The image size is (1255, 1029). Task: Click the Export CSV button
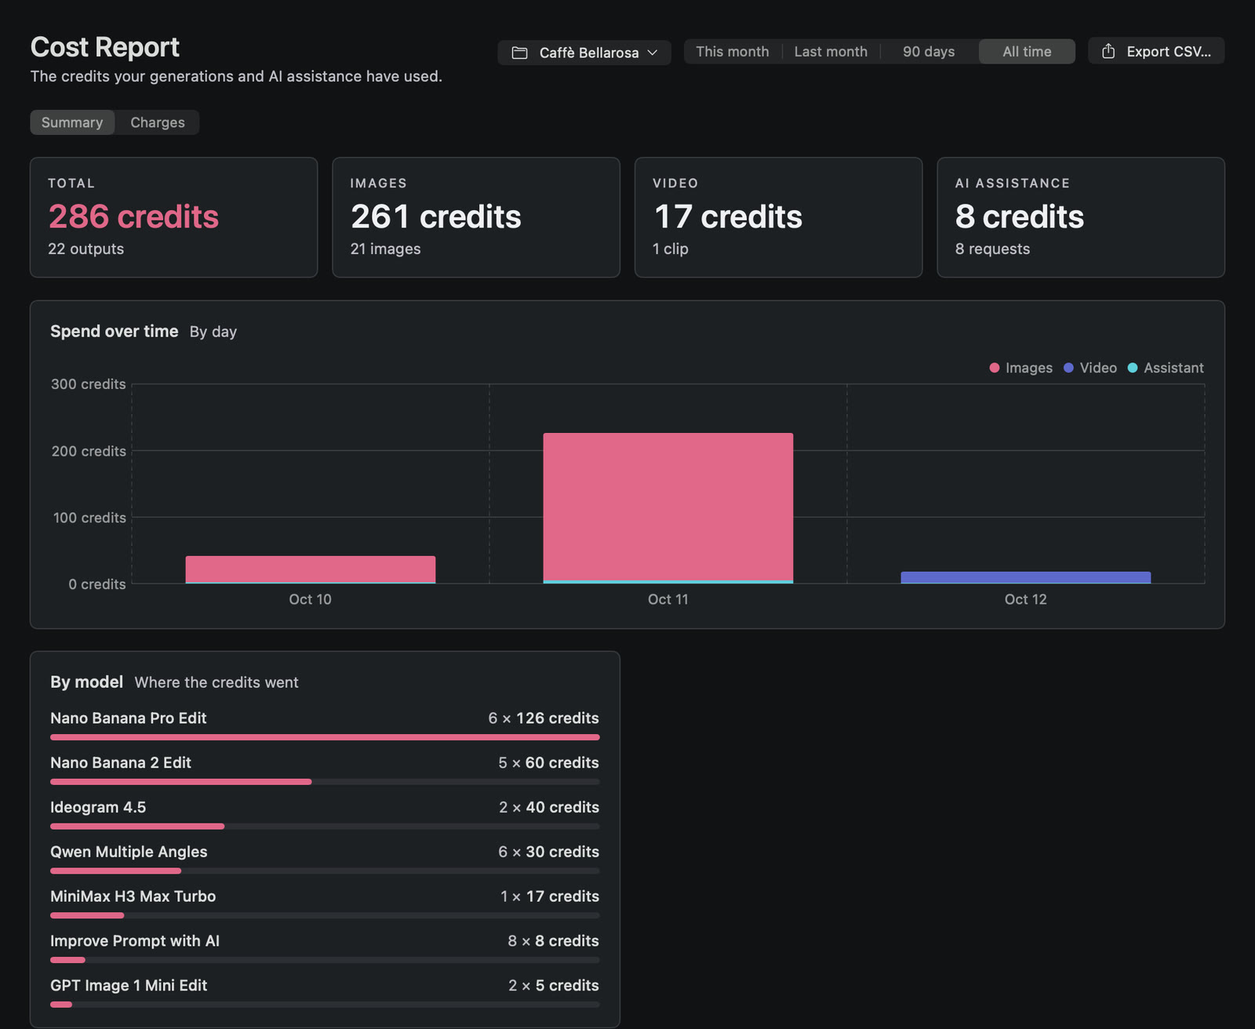[1156, 51]
